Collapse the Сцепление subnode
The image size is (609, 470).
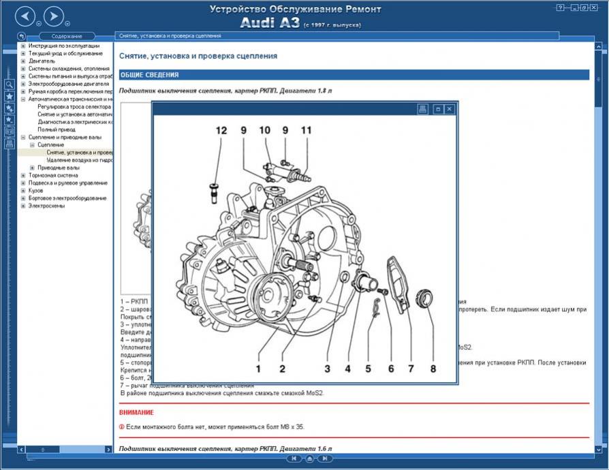click(33, 145)
